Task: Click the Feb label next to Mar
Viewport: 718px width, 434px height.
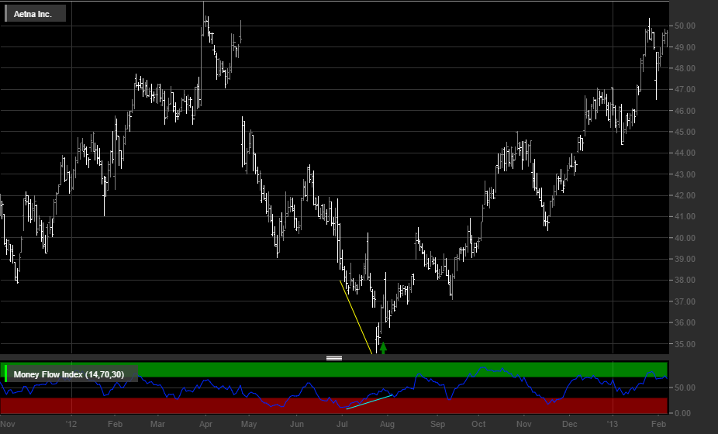Action: click(115, 424)
